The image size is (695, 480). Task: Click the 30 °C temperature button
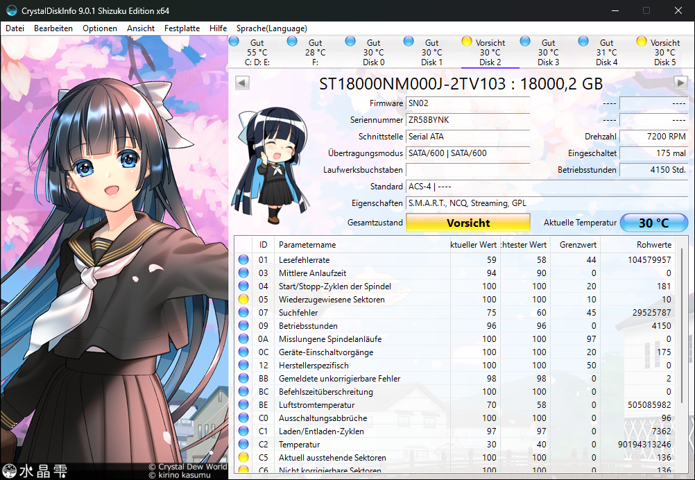coord(654,223)
